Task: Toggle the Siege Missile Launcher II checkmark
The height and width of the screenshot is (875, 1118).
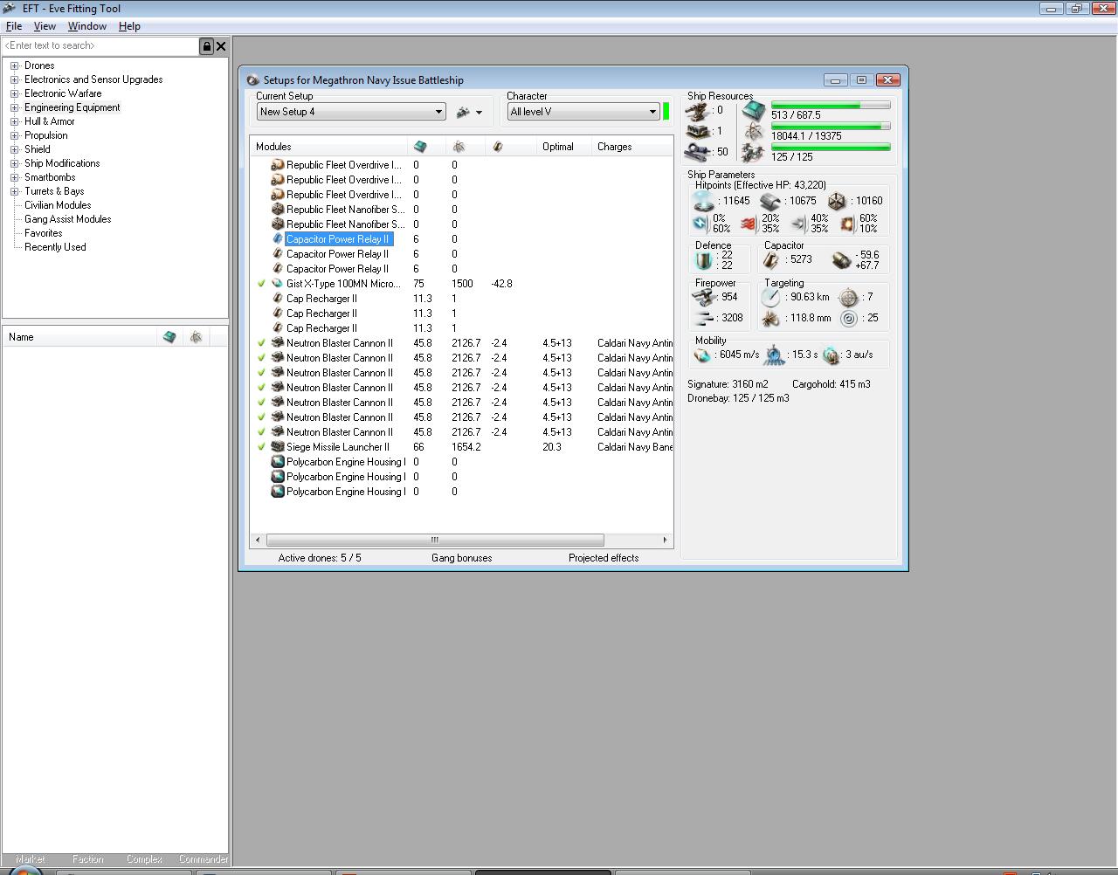Action: [x=261, y=447]
